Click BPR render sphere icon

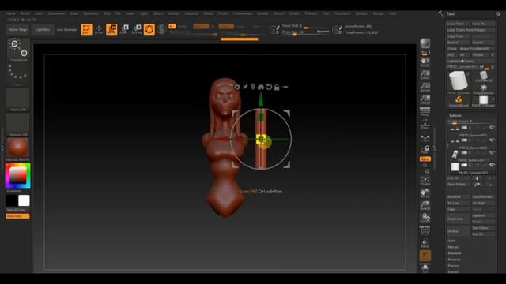pos(425,43)
